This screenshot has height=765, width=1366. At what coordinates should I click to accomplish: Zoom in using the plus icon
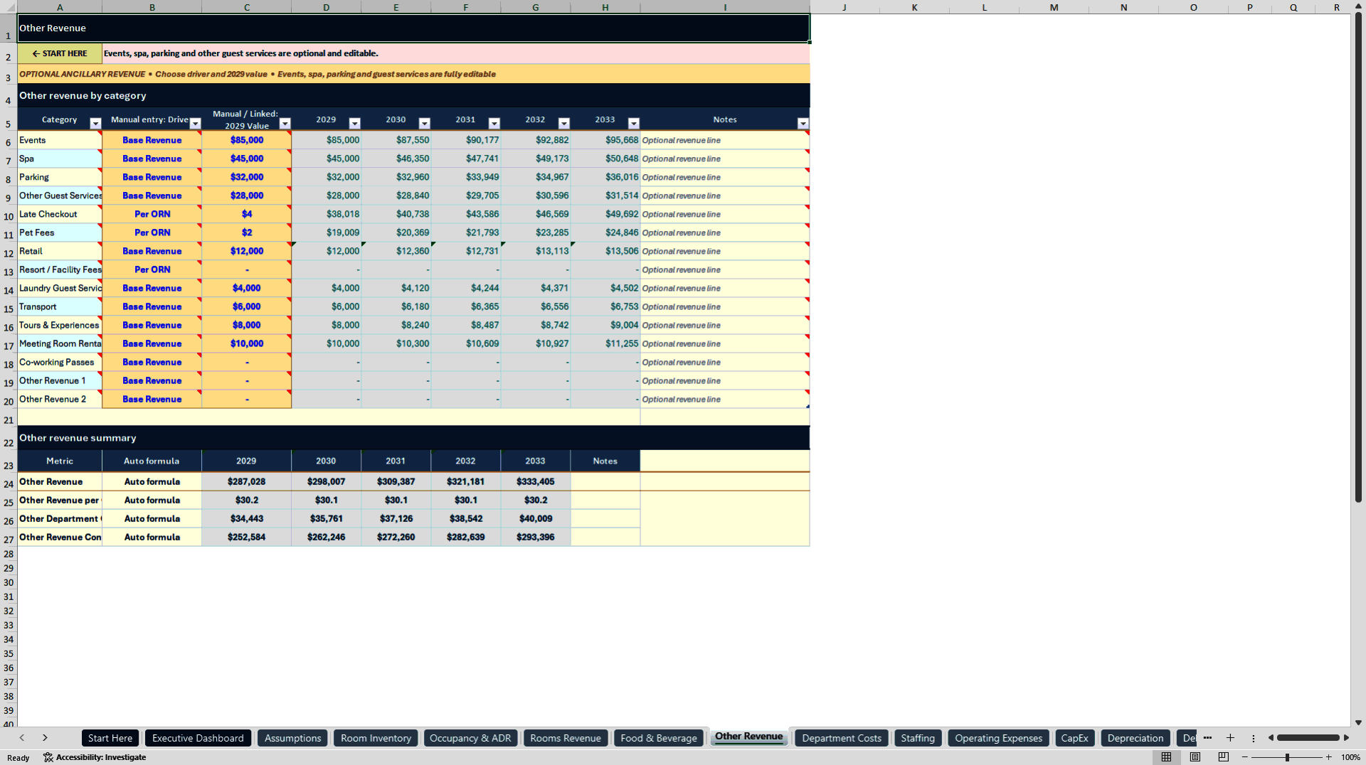coord(1328,757)
